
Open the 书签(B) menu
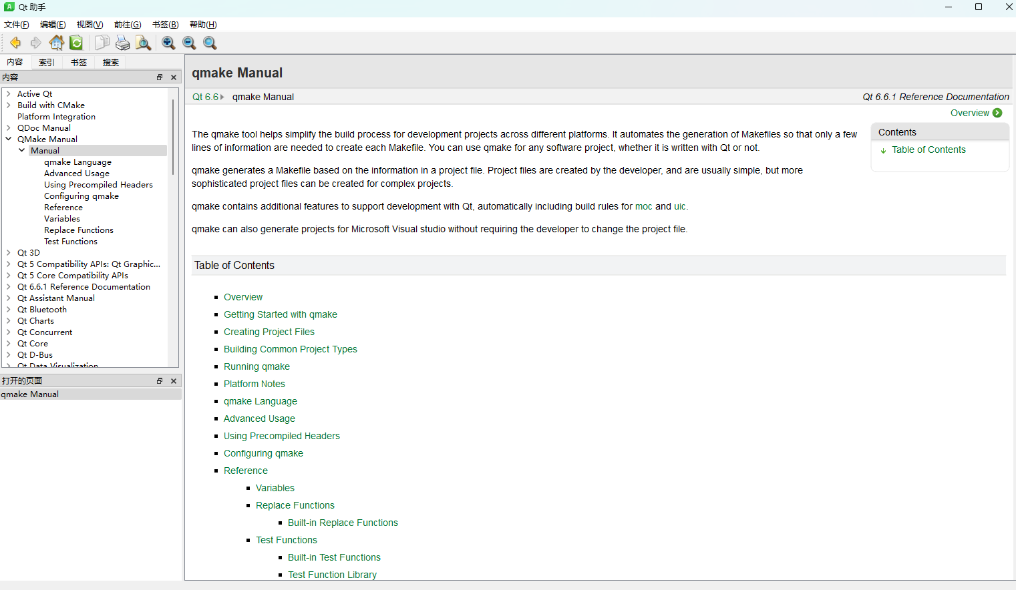pyautogui.click(x=165, y=25)
